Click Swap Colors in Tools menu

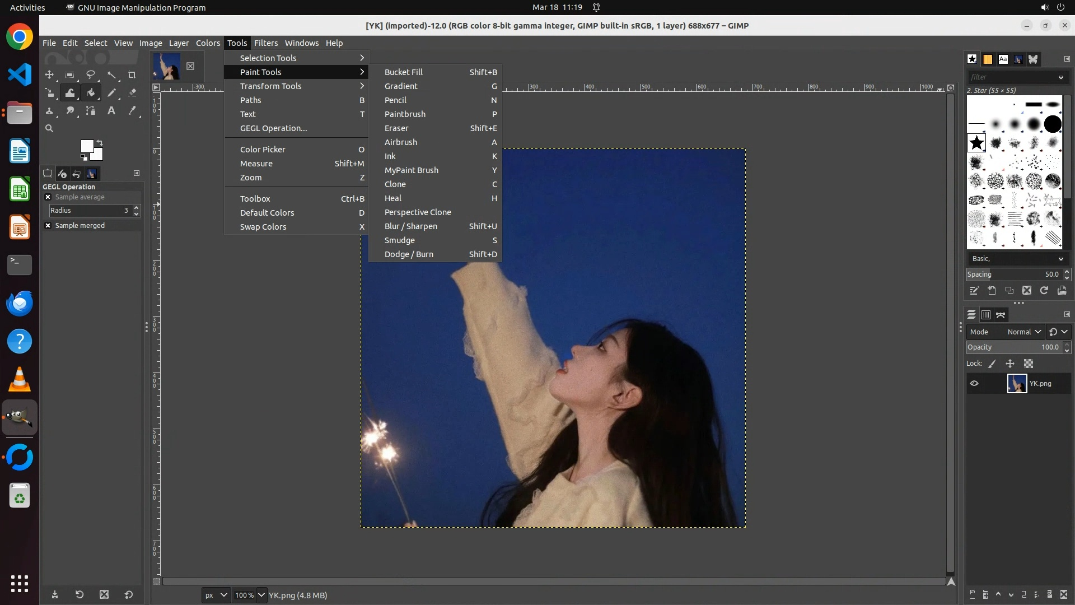pos(263,227)
